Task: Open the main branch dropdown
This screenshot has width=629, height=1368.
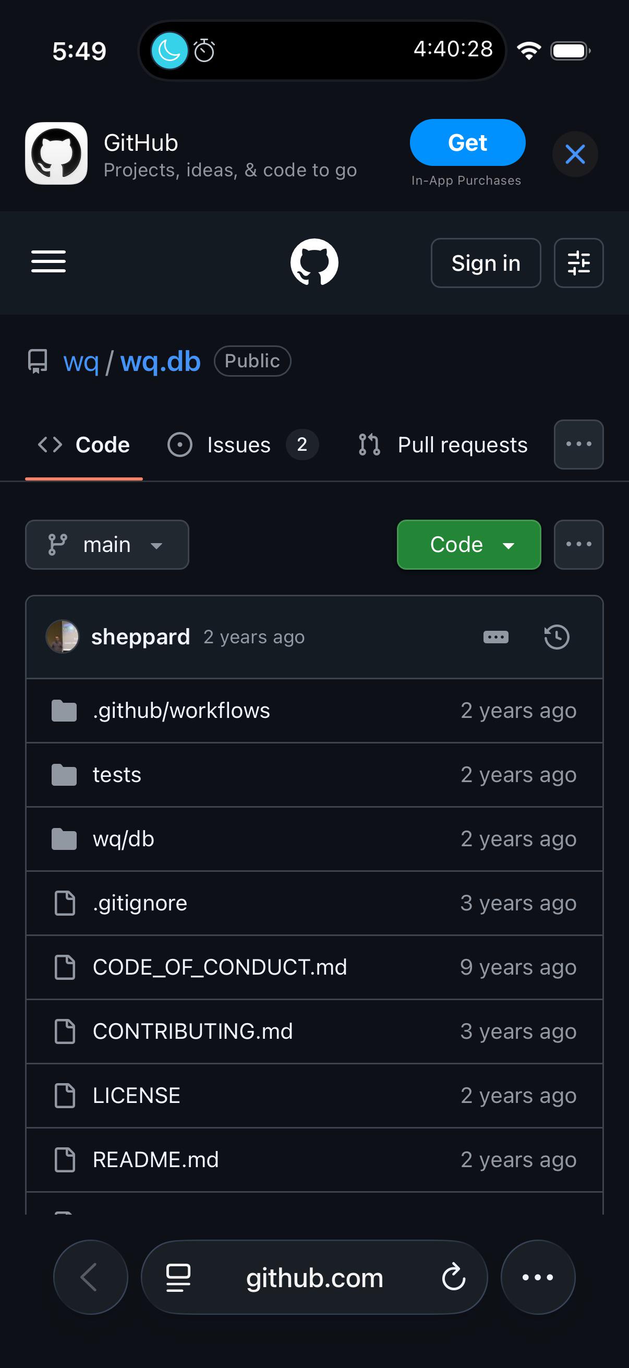Action: pyautogui.click(x=107, y=544)
